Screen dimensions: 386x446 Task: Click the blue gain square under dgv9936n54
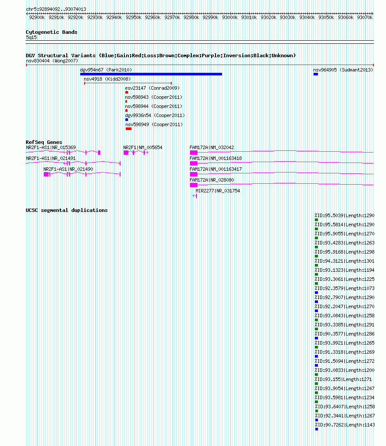[x=127, y=120]
